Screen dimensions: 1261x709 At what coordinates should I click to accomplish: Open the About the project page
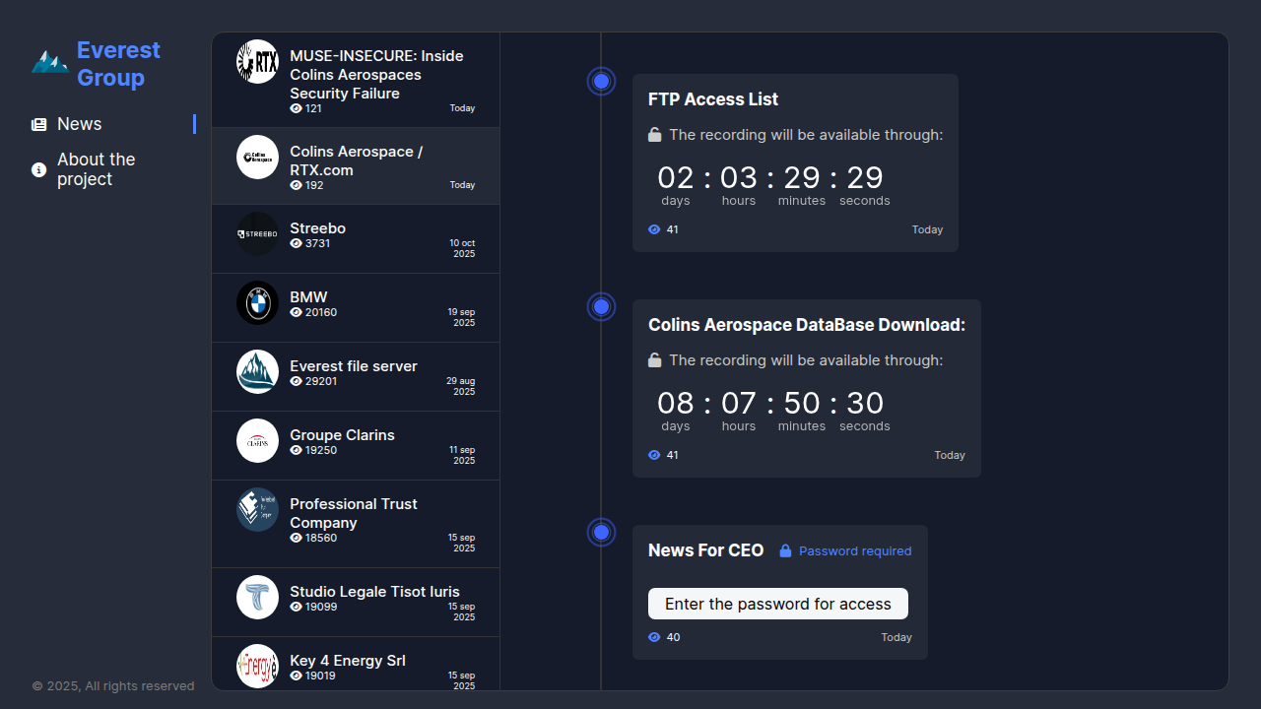[96, 169]
